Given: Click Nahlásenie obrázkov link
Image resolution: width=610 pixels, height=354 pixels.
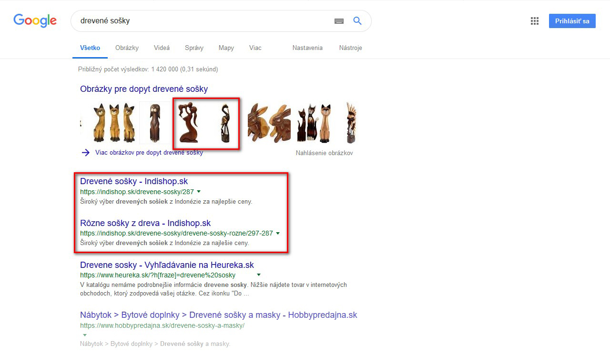Looking at the screenshot, I should pos(324,153).
